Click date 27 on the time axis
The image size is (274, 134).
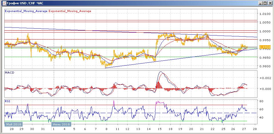pos(244,129)
